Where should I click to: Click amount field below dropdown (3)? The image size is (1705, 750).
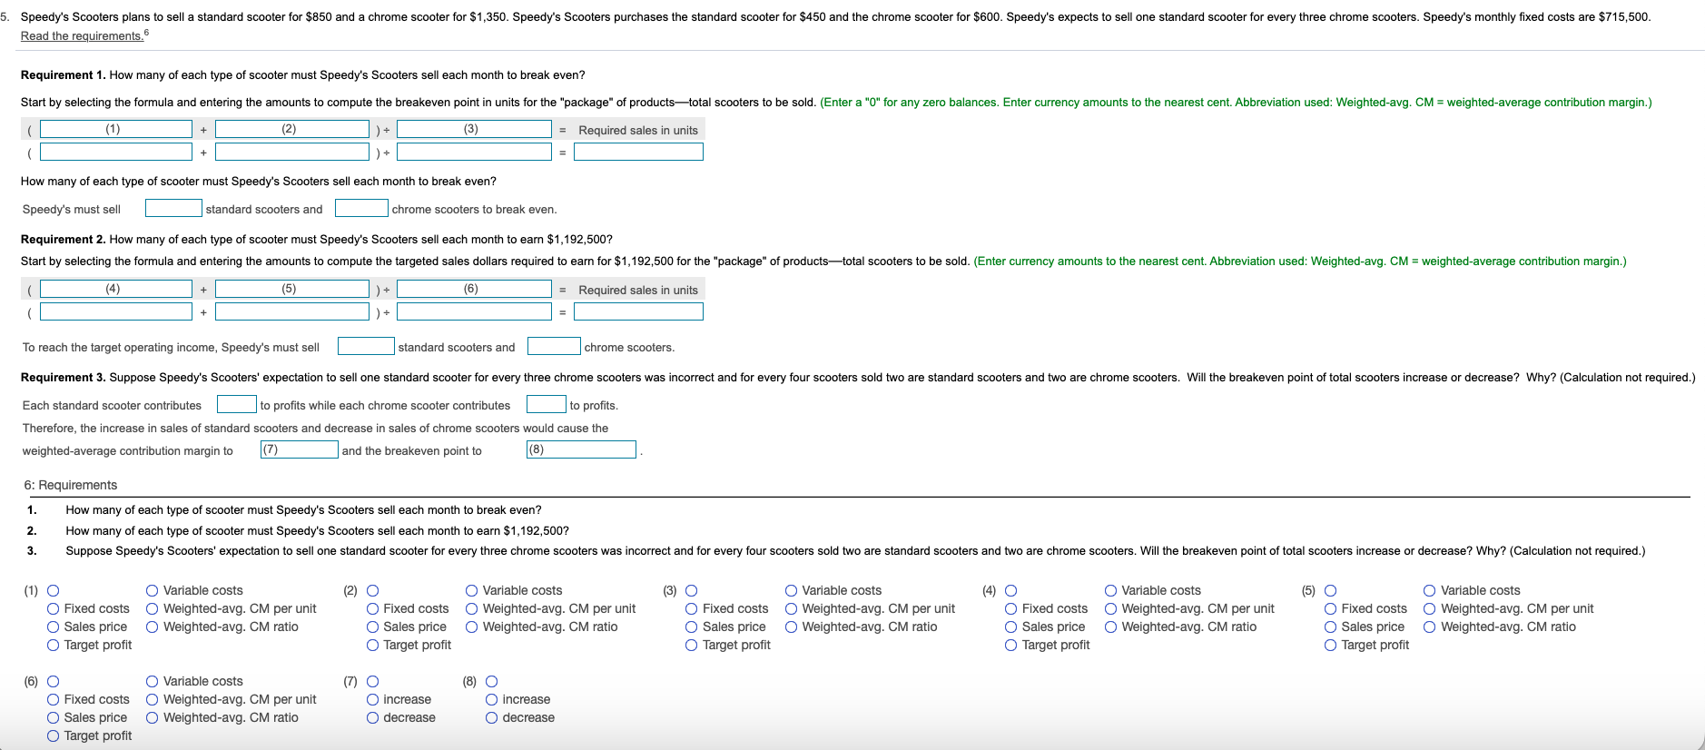pyautogui.click(x=474, y=152)
